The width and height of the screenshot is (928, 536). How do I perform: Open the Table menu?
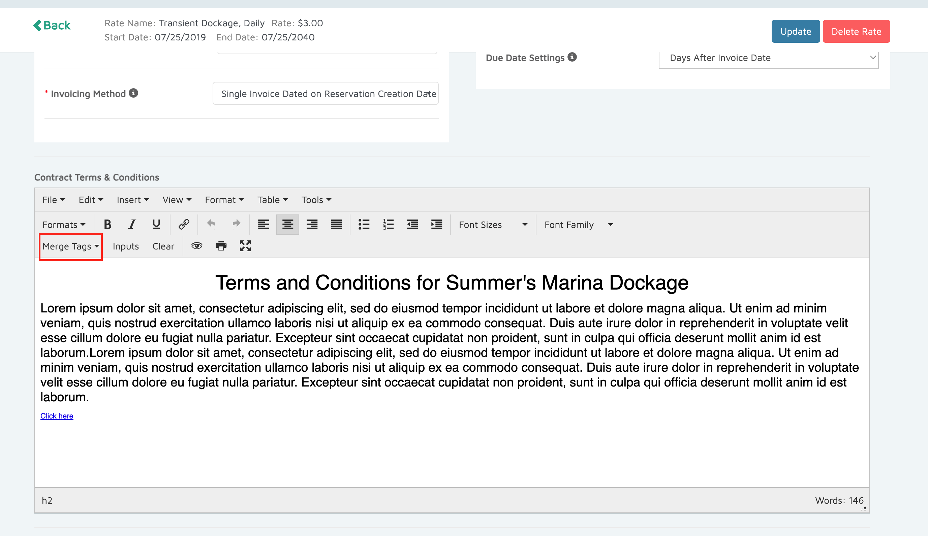(272, 200)
